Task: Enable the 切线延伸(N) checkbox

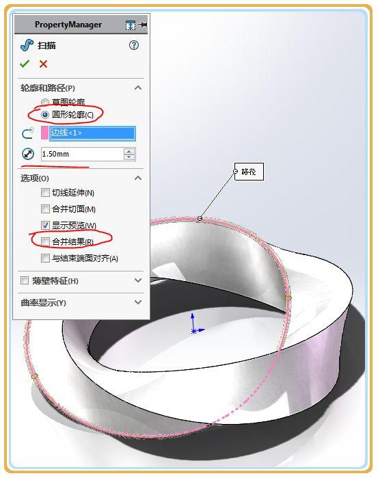Action: coord(45,192)
